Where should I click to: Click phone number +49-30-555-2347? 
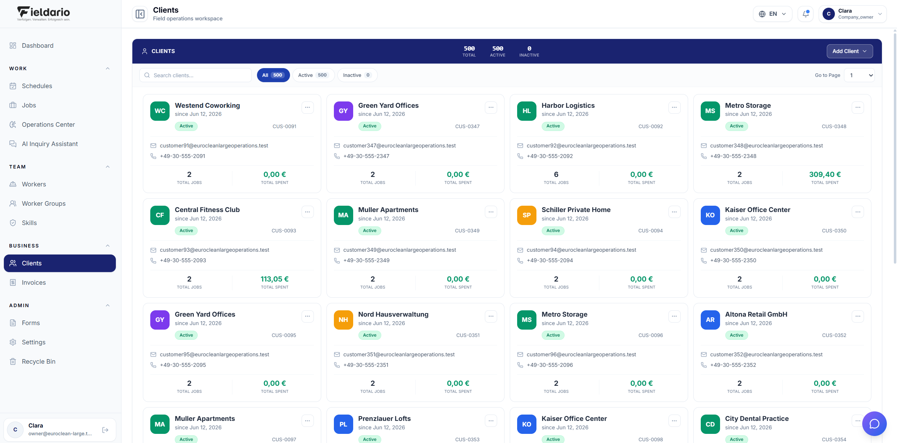click(x=366, y=156)
